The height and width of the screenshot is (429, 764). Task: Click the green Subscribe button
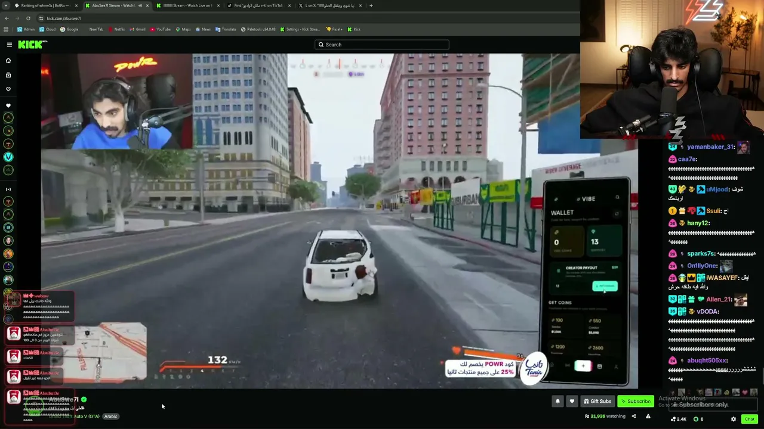[x=635, y=401]
